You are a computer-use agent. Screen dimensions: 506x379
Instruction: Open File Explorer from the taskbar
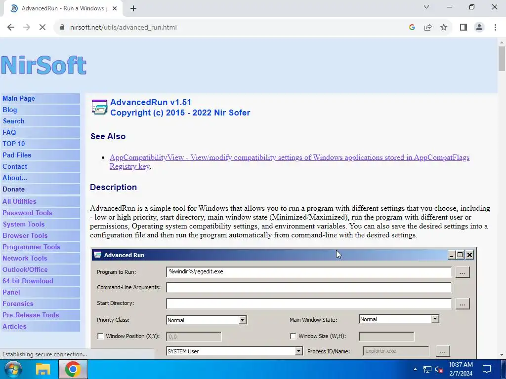(42, 369)
